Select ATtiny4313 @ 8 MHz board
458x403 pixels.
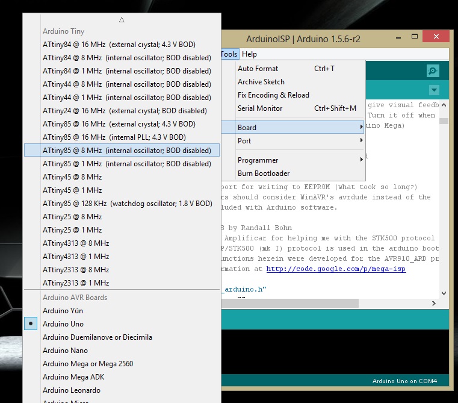point(122,243)
